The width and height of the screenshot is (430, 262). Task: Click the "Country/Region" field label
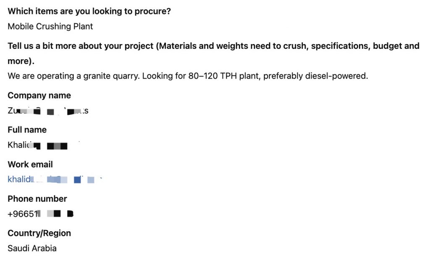click(x=39, y=233)
